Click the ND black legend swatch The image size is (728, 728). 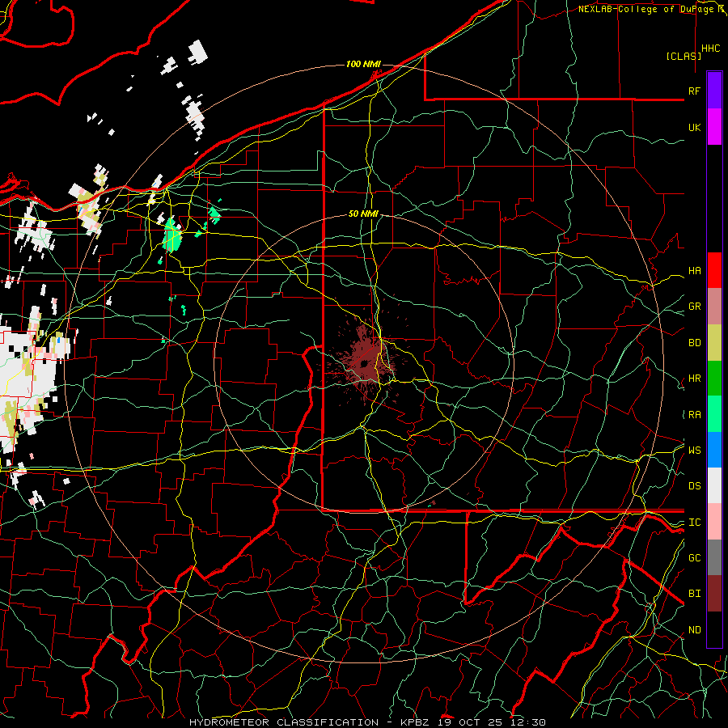click(714, 629)
